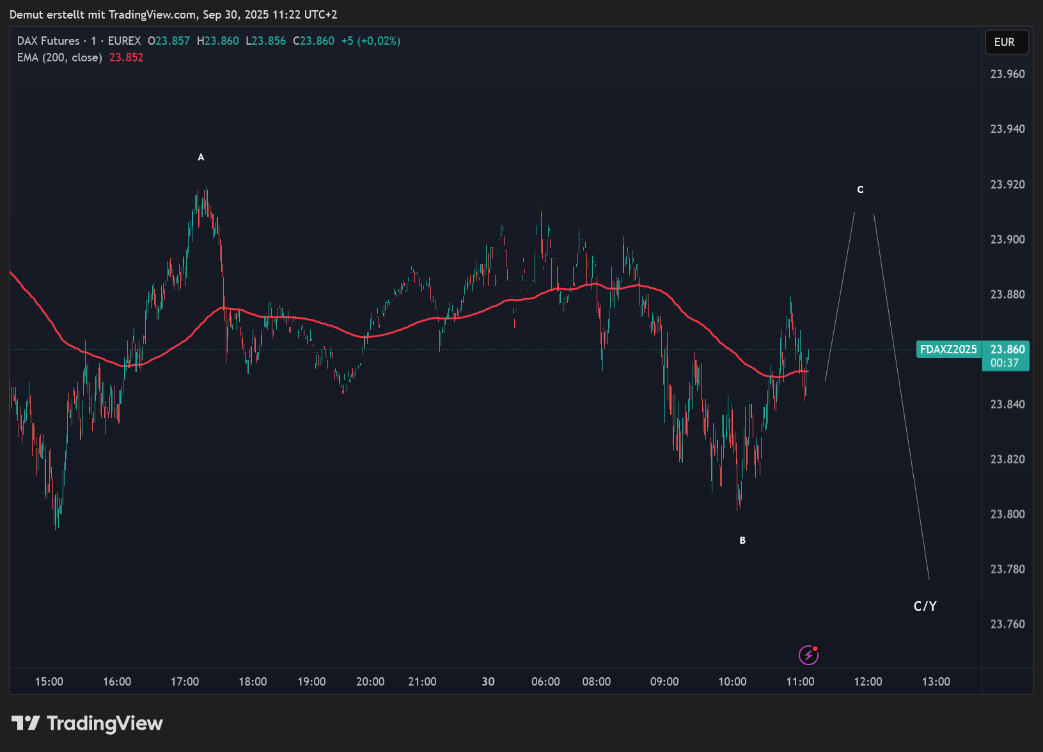
Task: Click the 17:00 time axis label
Action: click(x=185, y=682)
